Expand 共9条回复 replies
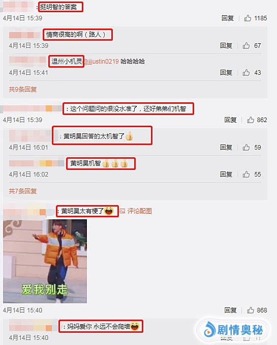Screen dimensions: 277x345 click(23, 90)
